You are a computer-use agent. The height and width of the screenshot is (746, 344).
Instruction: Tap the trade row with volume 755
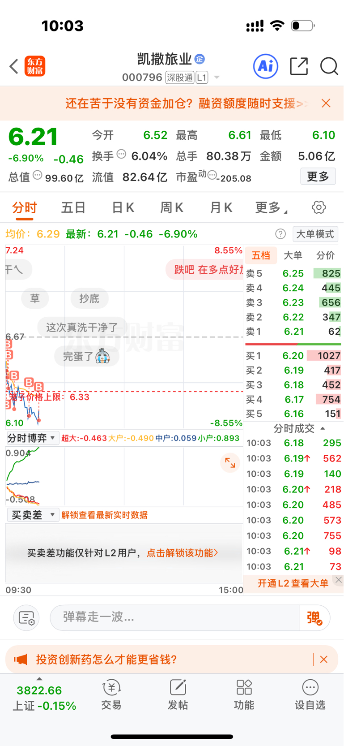pos(293,536)
